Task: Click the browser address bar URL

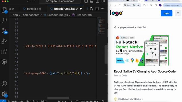Action: 129,5
